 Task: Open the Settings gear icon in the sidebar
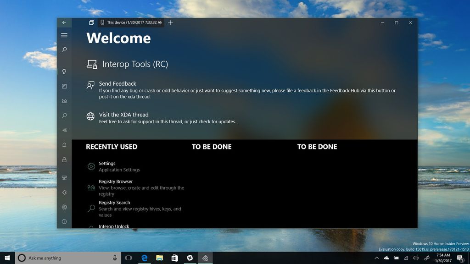click(64, 207)
